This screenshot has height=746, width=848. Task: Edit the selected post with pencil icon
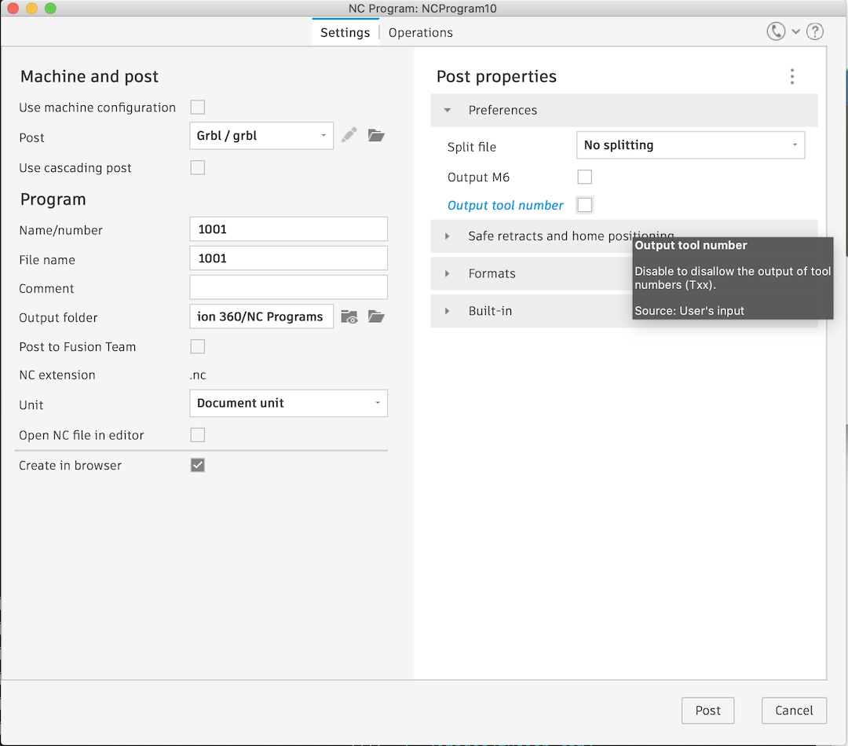[349, 135]
